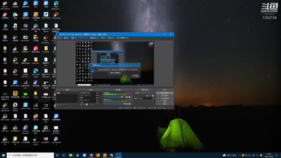Mute first mixer channel speaker icon
The image size is (281, 158).
click(127, 97)
